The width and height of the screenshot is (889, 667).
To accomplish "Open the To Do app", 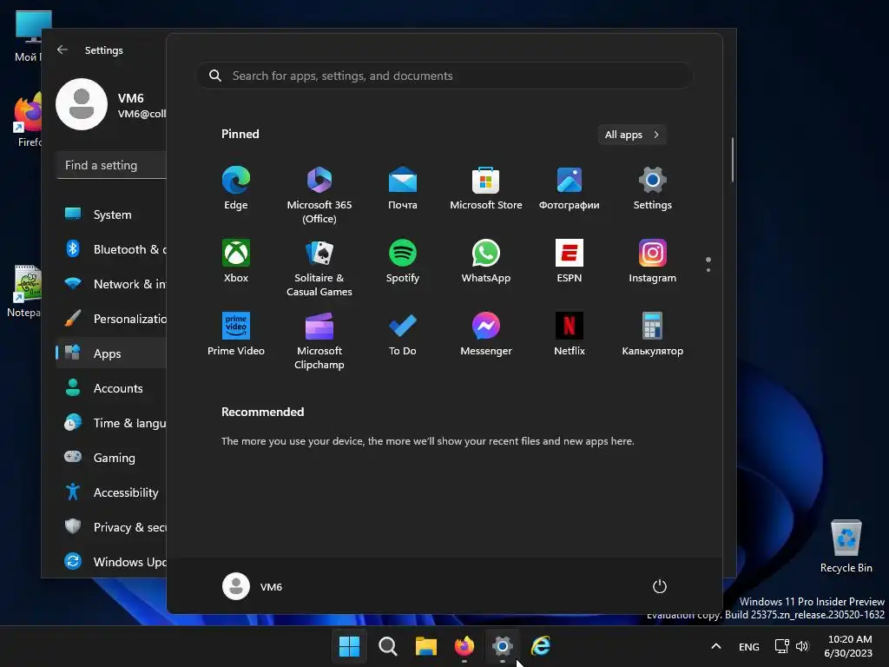I will coord(403,334).
